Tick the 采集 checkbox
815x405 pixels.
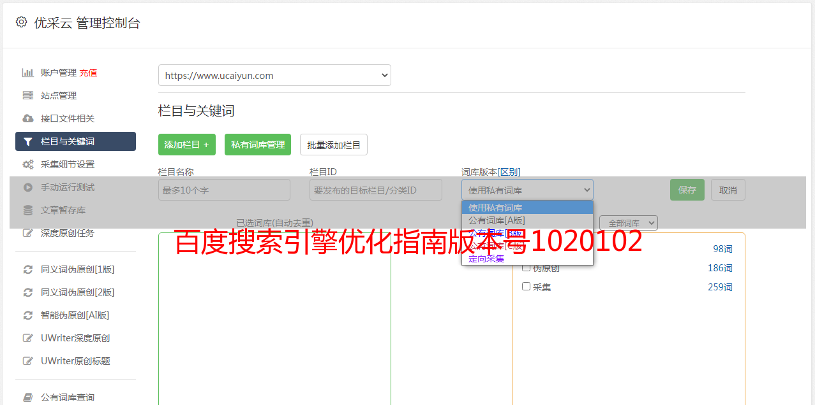[527, 287]
